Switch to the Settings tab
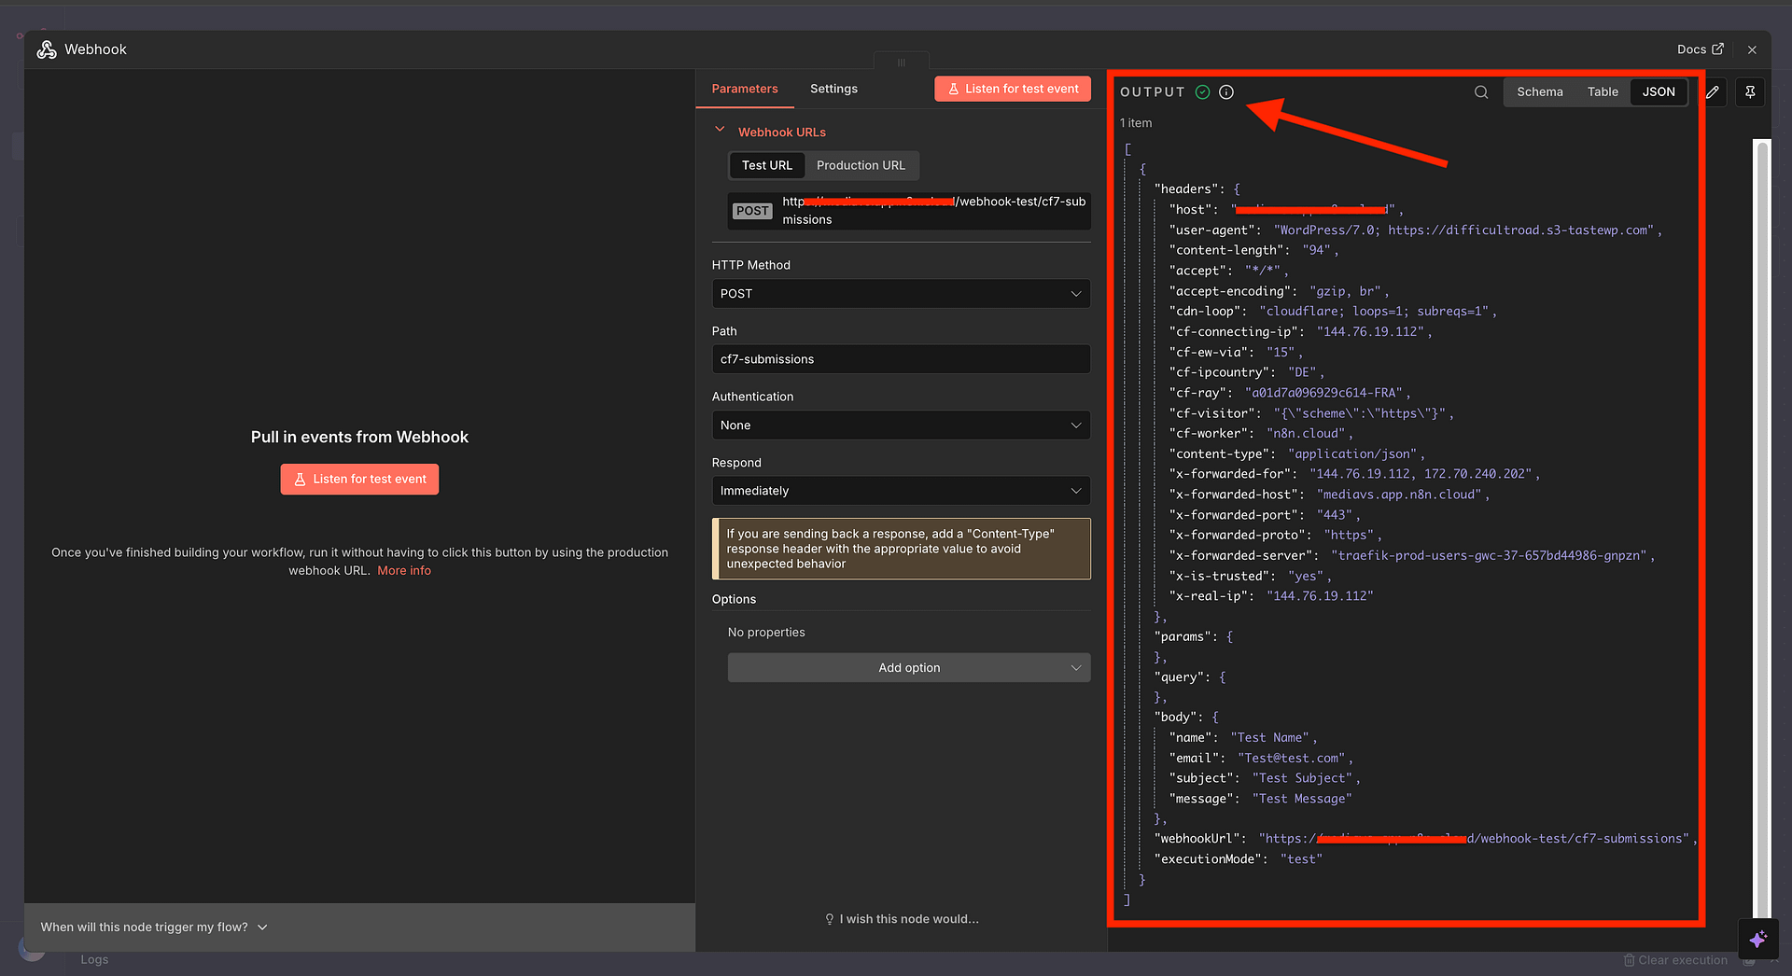1792x976 pixels. point(833,89)
